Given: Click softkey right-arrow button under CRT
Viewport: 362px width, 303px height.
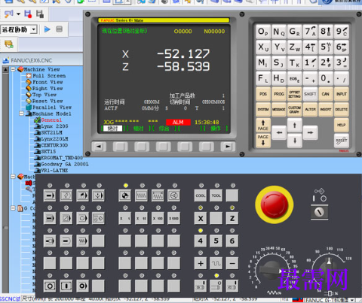Looking at the screenshot, I should [228, 147].
